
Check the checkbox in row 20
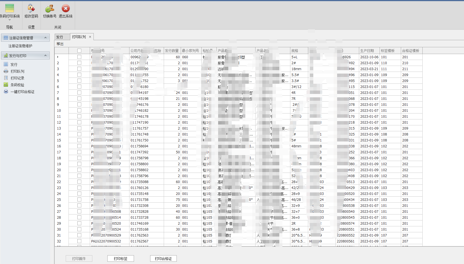79,170
